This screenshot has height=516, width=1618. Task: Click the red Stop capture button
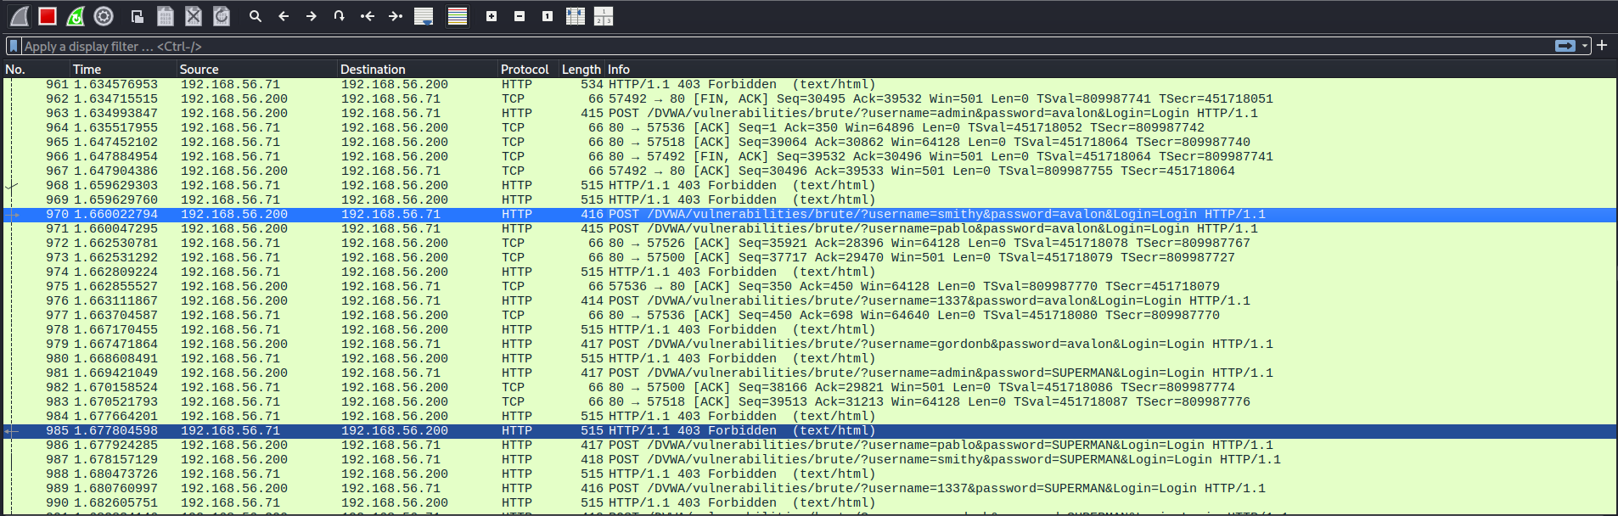pyautogui.click(x=48, y=16)
